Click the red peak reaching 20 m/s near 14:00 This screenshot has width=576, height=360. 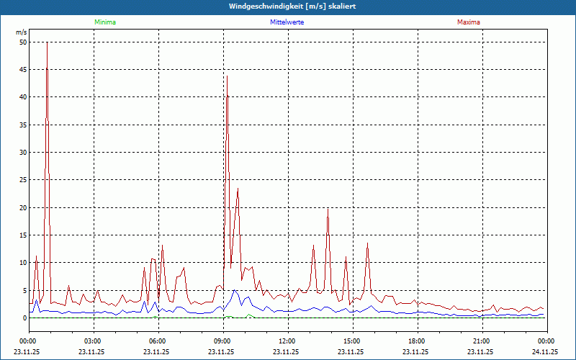point(328,210)
